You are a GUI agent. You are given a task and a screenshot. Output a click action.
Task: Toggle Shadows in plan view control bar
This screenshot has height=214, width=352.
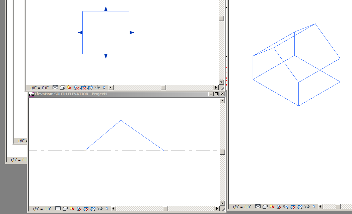click(x=76, y=88)
